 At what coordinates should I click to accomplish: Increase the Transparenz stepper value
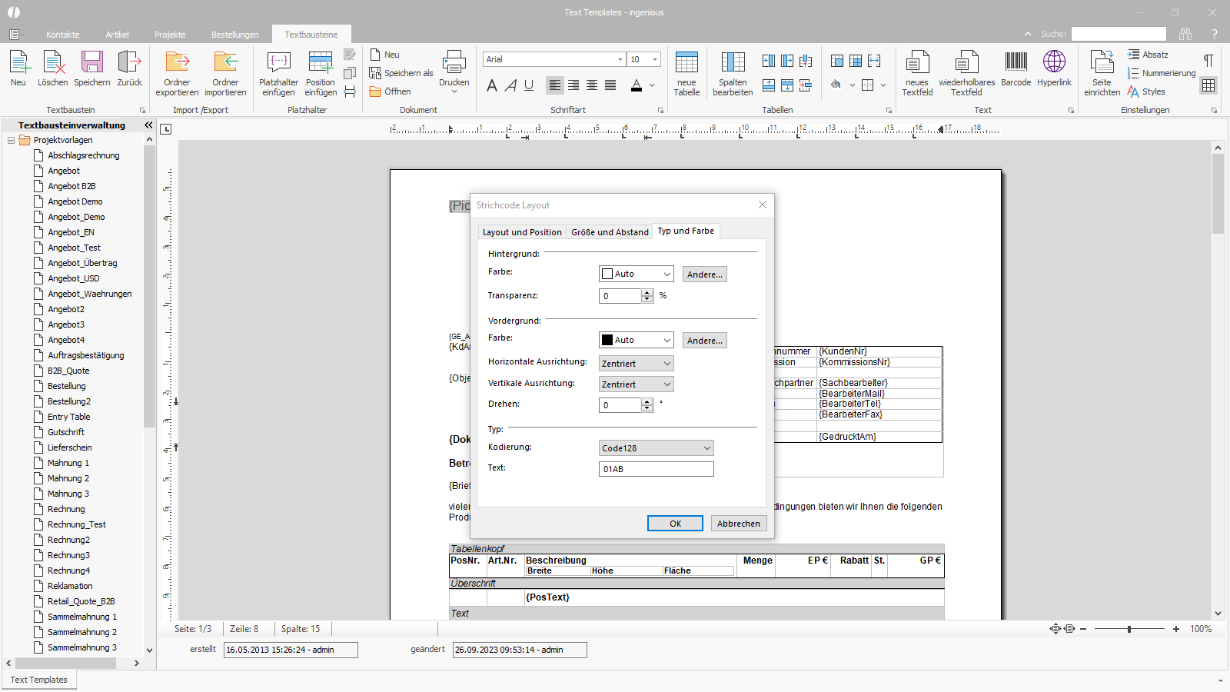point(647,292)
